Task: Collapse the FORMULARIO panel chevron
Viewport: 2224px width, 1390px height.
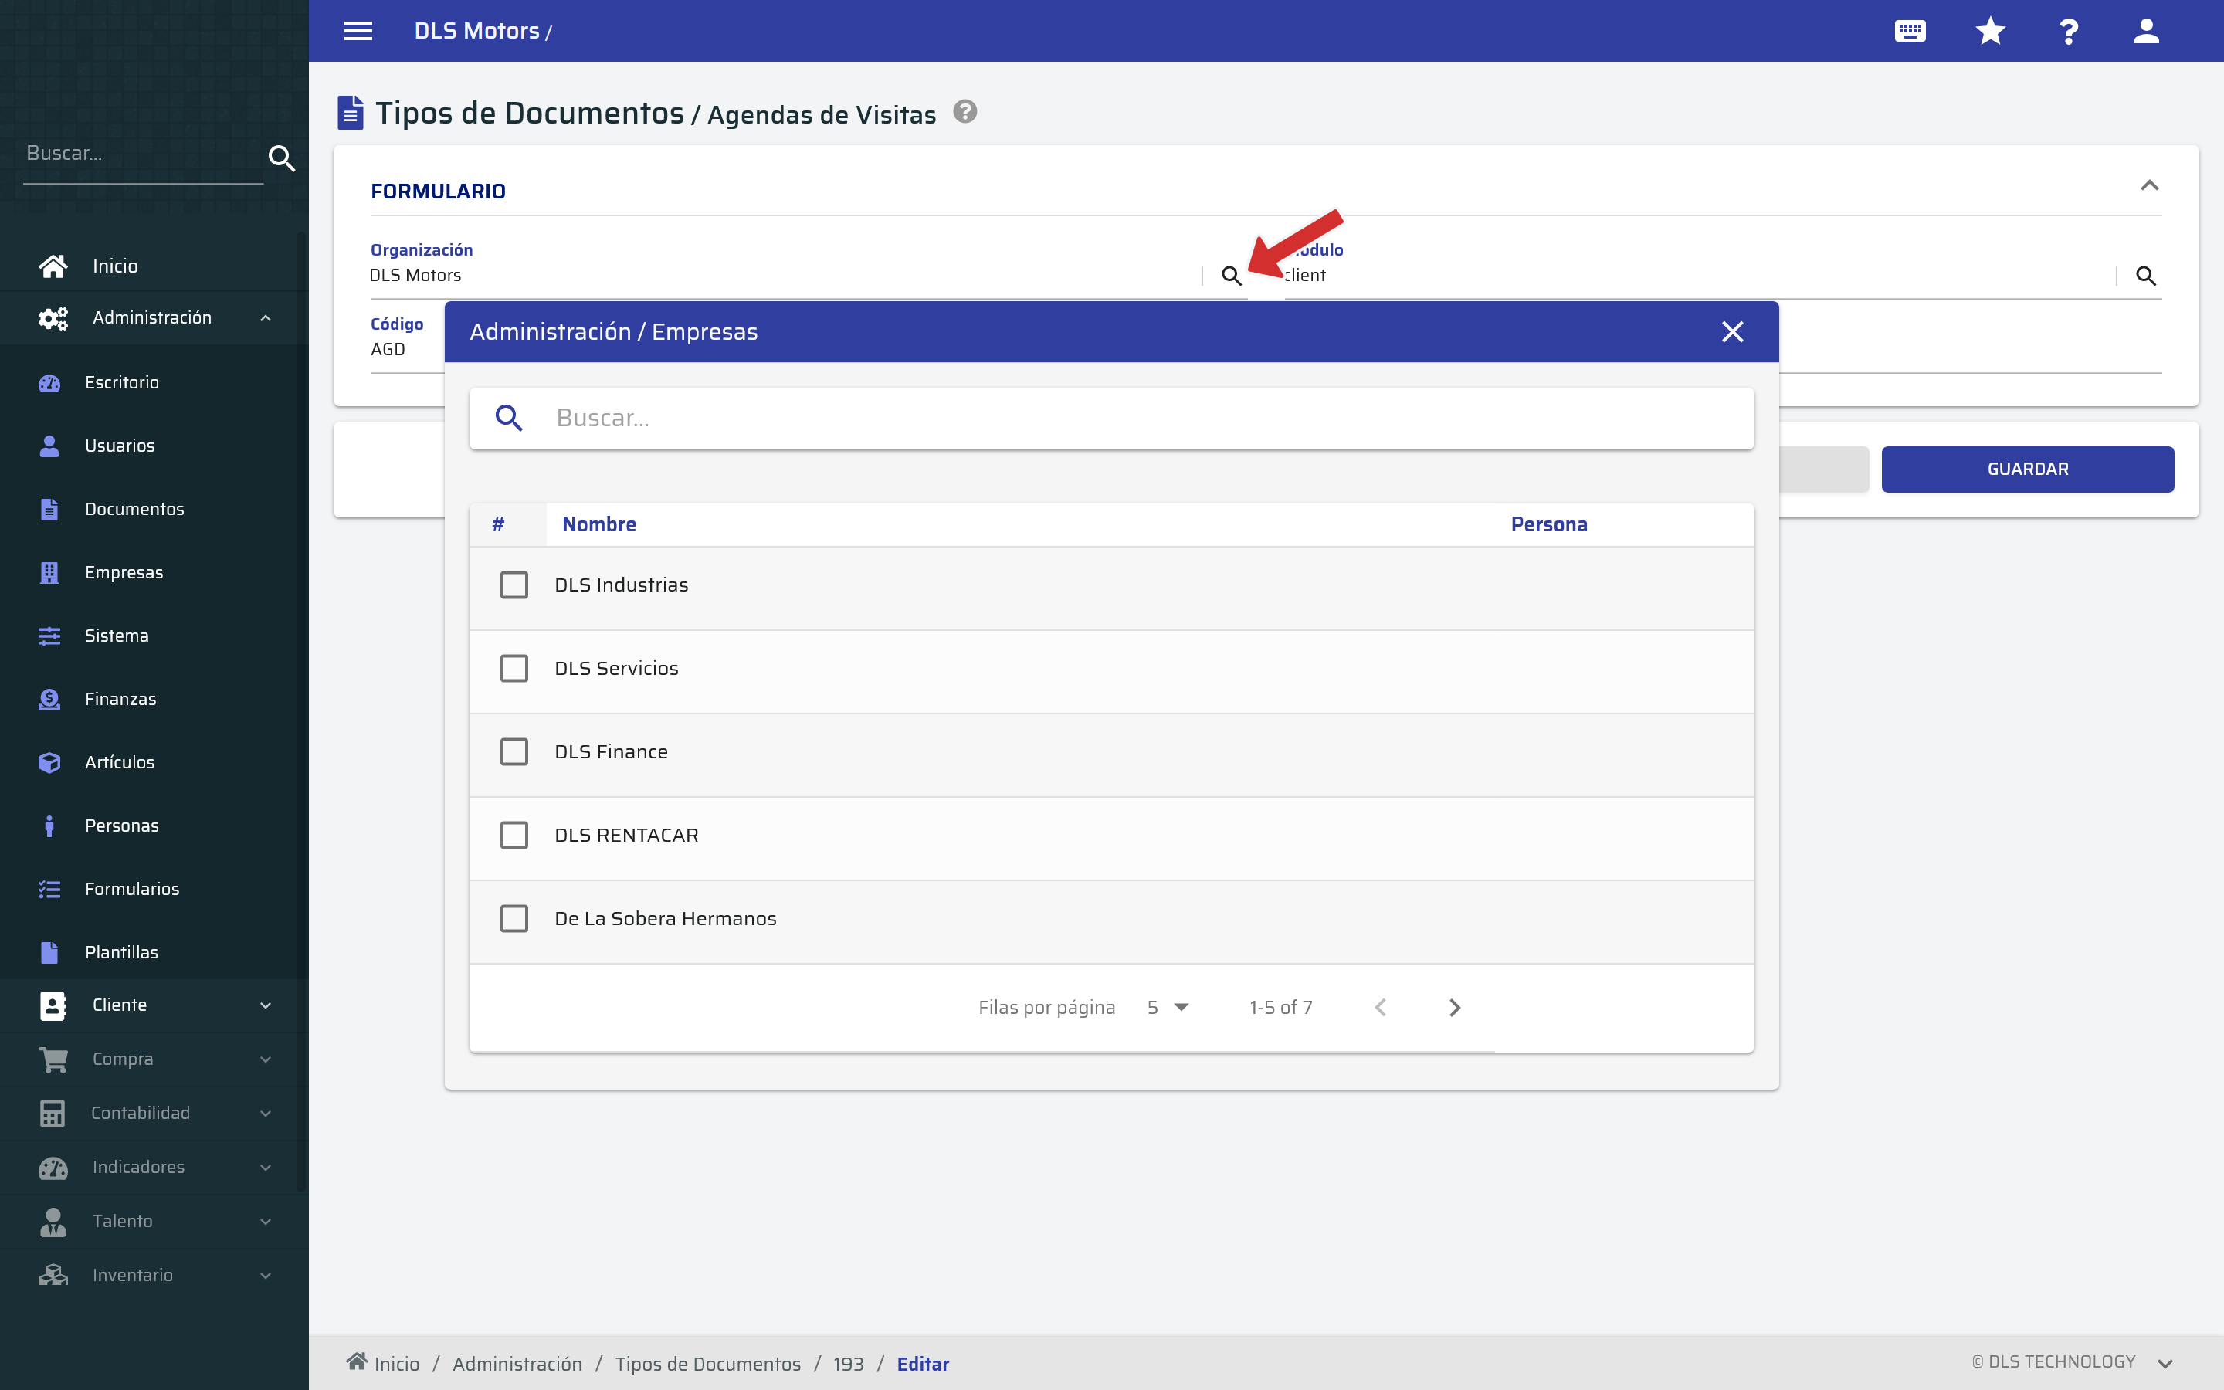Action: (x=2148, y=187)
